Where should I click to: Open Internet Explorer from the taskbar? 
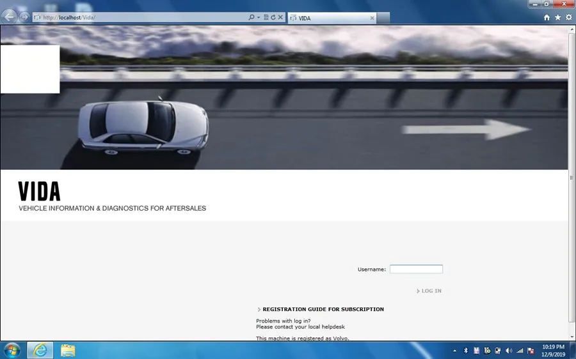(40, 350)
